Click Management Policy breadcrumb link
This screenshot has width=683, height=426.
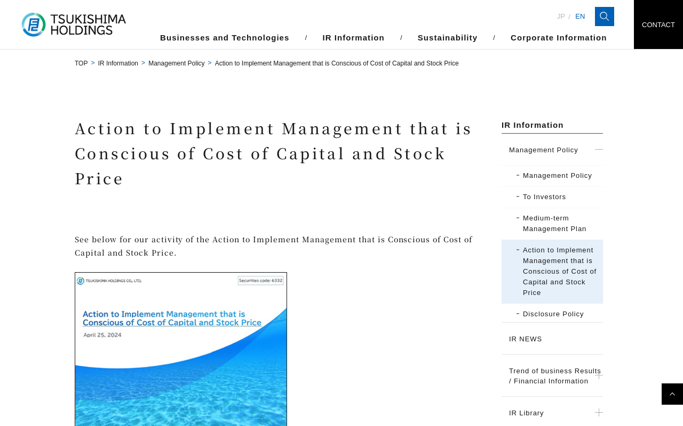pyautogui.click(x=176, y=63)
